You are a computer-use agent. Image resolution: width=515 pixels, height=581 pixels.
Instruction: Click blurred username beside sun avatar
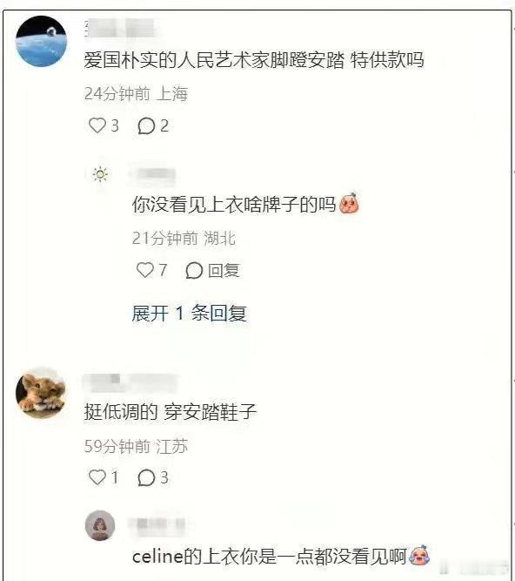[x=153, y=173]
